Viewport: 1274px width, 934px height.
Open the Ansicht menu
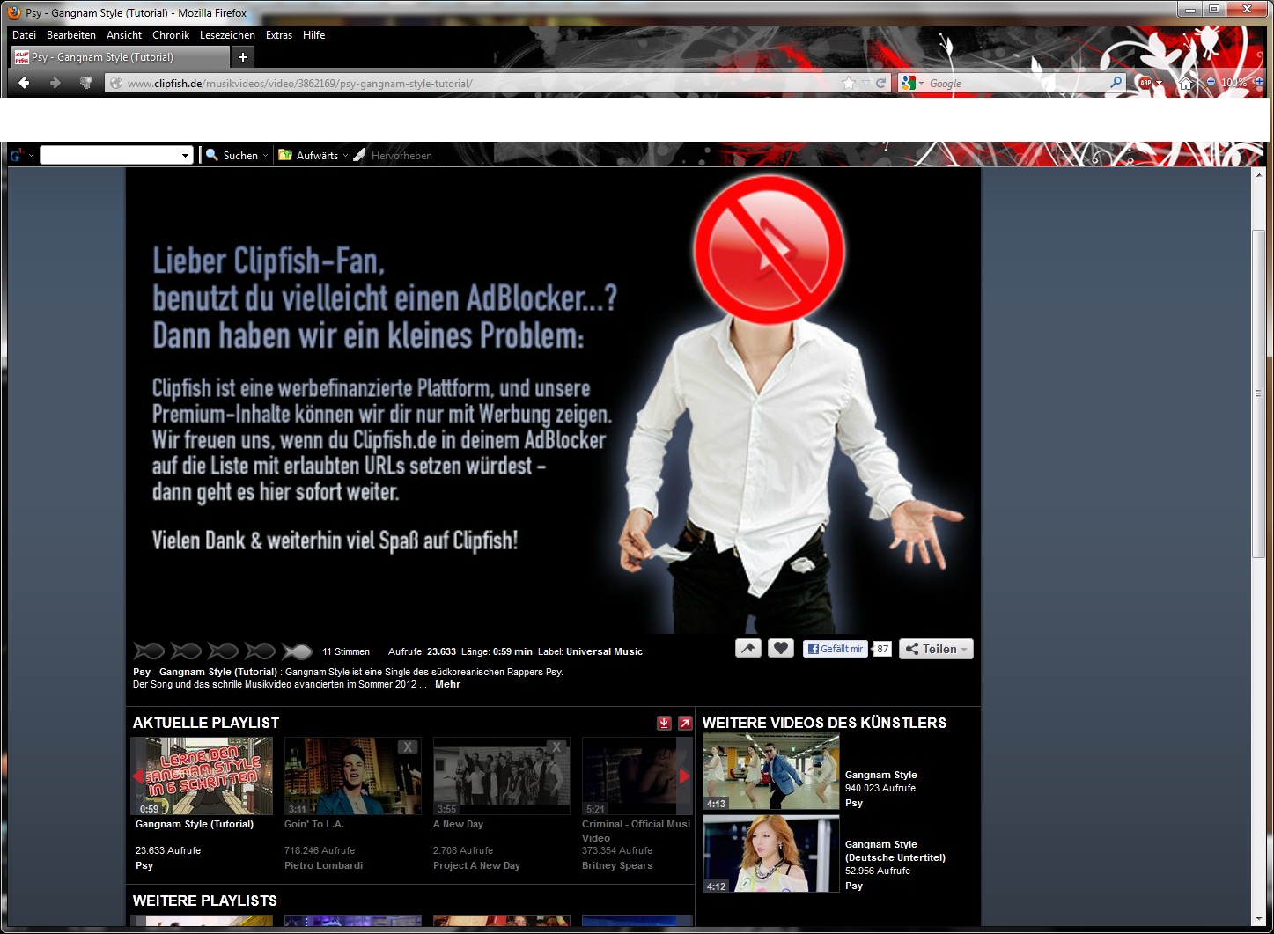click(x=124, y=35)
